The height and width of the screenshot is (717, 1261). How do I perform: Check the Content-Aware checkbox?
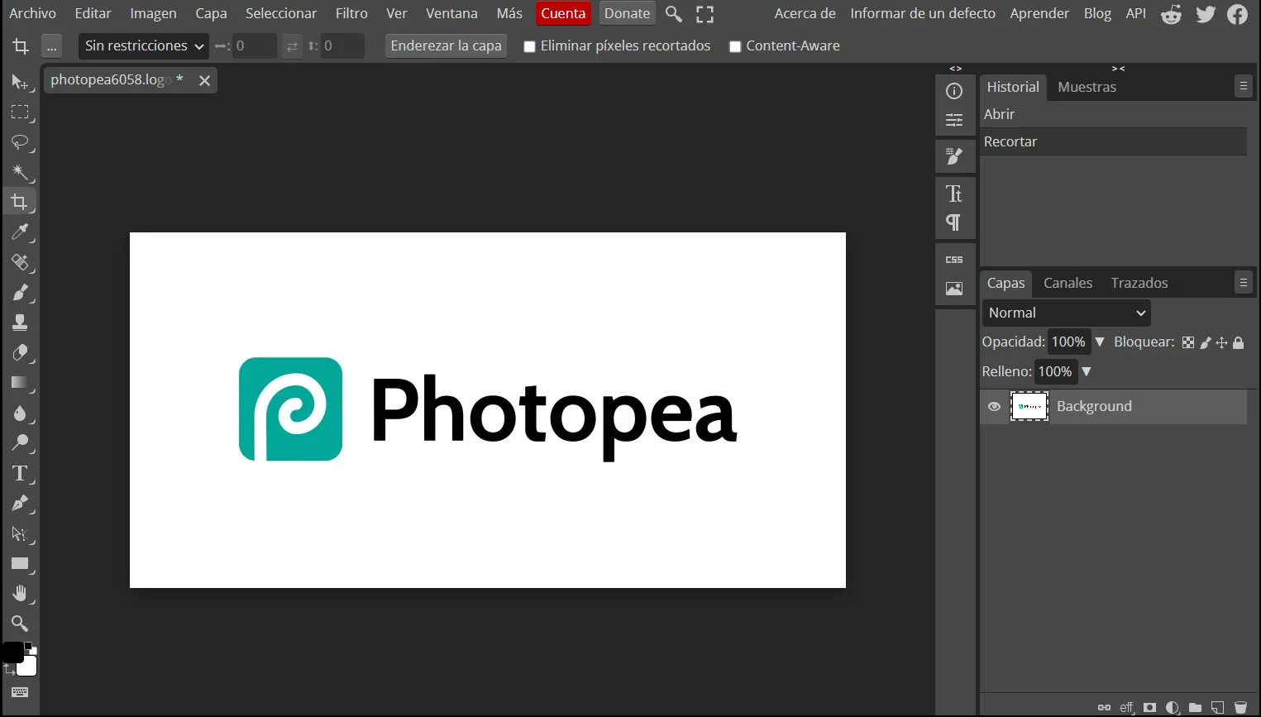click(x=734, y=46)
